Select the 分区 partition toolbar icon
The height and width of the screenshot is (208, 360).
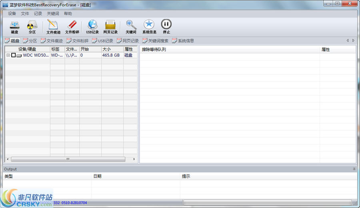point(32,27)
